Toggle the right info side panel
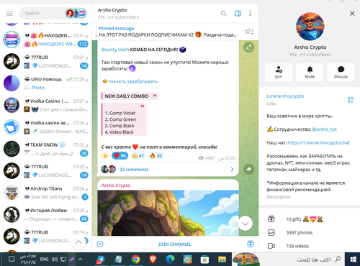The height and width of the screenshot is (266, 360). point(238,14)
